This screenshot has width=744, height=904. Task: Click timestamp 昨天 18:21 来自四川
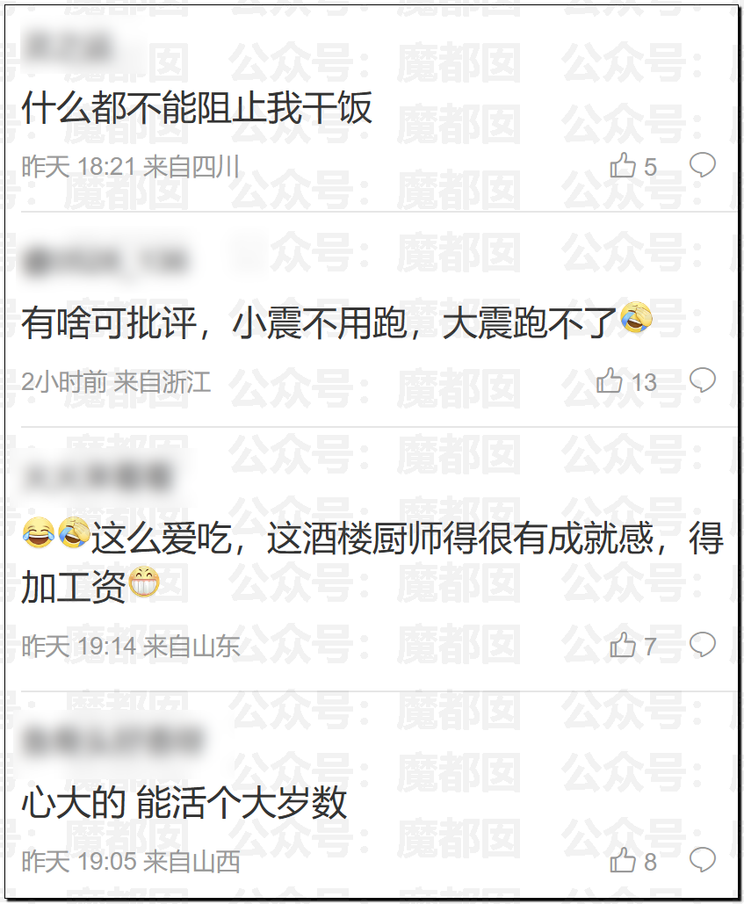point(130,167)
